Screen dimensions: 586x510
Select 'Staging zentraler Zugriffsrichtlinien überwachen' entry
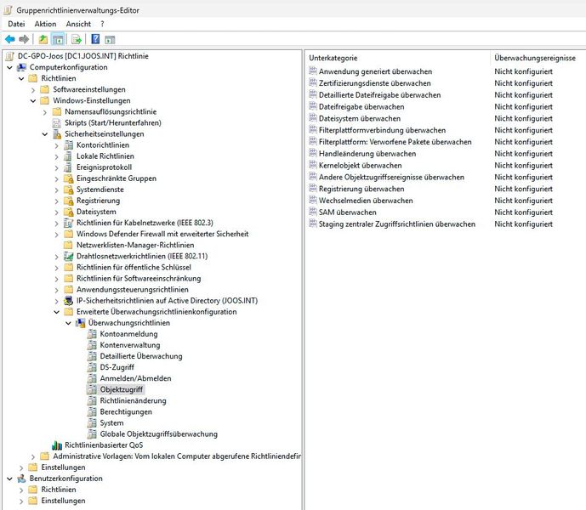pos(397,224)
